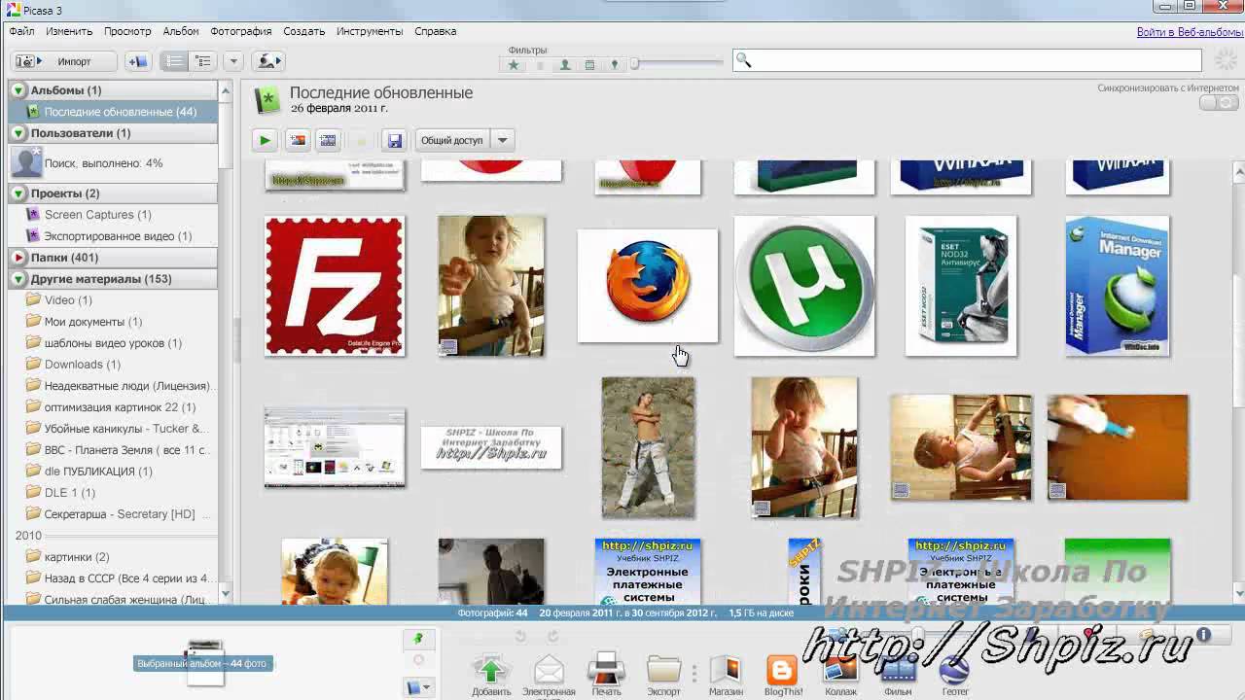Rotate selection clockwise
Image resolution: width=1245 pixels, height=700 pixels.
552,637
